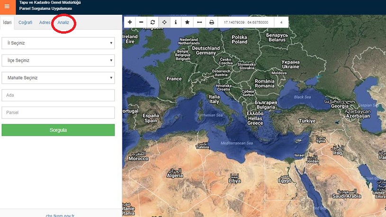The image size is (386, 217).
Task: Click the Italia Italy map label
Action: coord(214,99)
